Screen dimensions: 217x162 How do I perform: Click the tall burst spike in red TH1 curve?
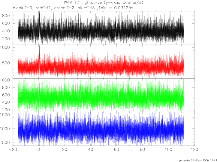pyautogui.click(x=40, y=55)
